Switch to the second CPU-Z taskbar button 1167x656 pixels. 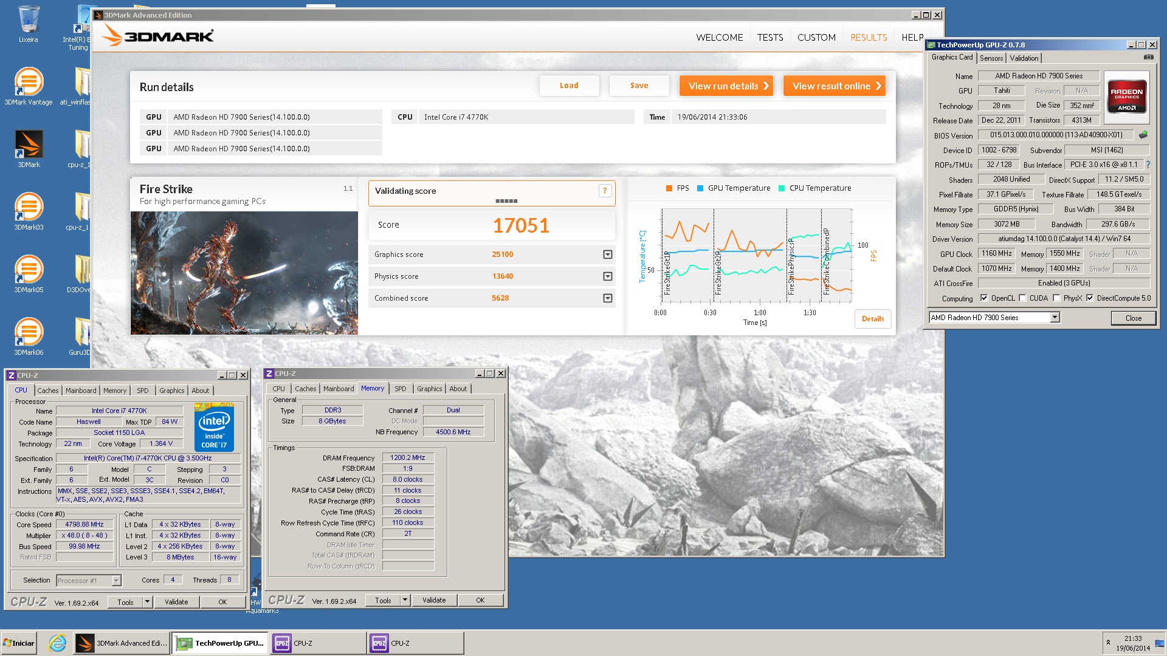coord(415,643)
